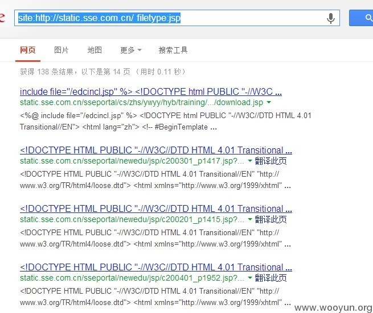Click 翻译此页 for c200301_p1417.jsp result
The height and width of the screenshot is (313, 373).
270,161
